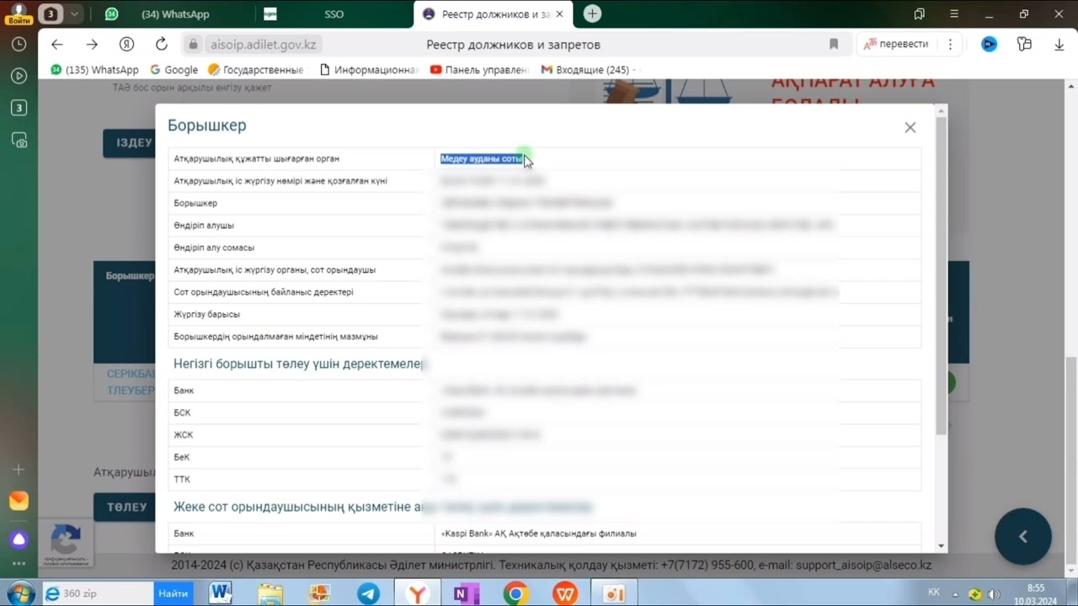Viewport: 1078px width, 606px height.
Task: Open Google Chrome from taskbar
Action: [x=515, y=593]
